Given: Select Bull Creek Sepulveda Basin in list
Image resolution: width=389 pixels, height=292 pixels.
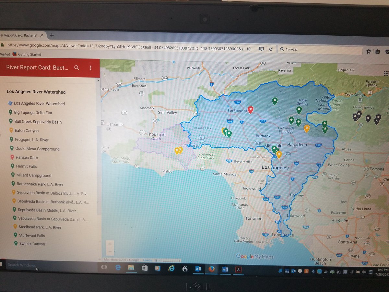Looking at the screenshot, I should click(x=35, y=122).
